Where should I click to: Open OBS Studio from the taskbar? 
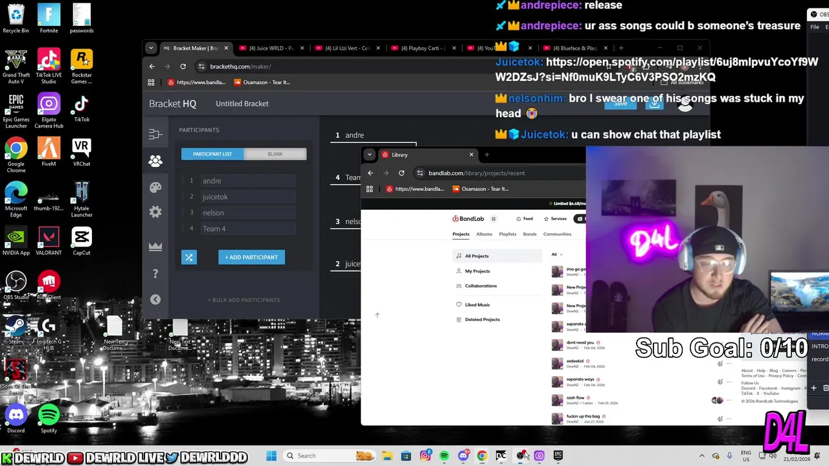coord(520,456)
